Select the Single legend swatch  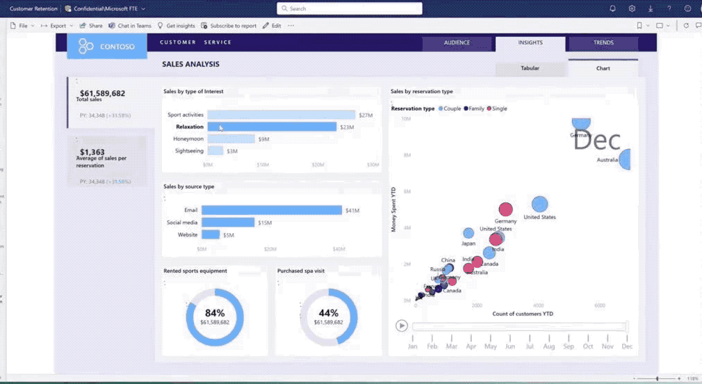[489, 109]
